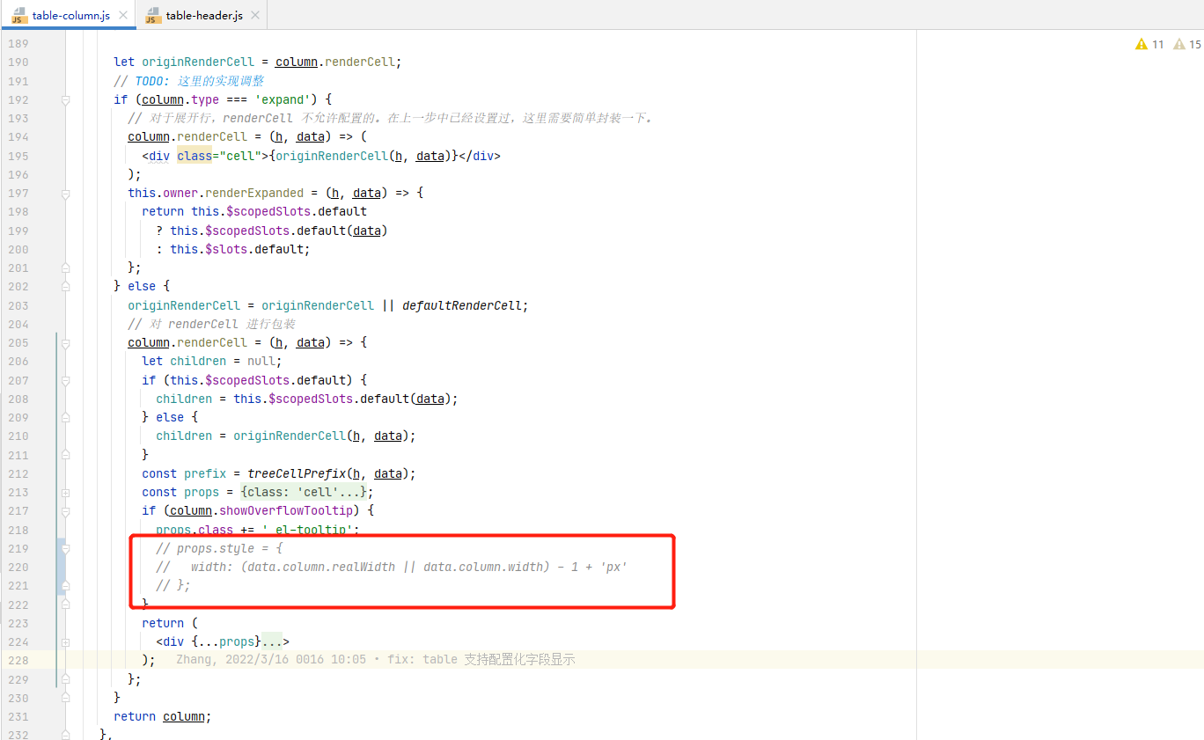Click the JS file icon of table-column.js

(18, 16)
